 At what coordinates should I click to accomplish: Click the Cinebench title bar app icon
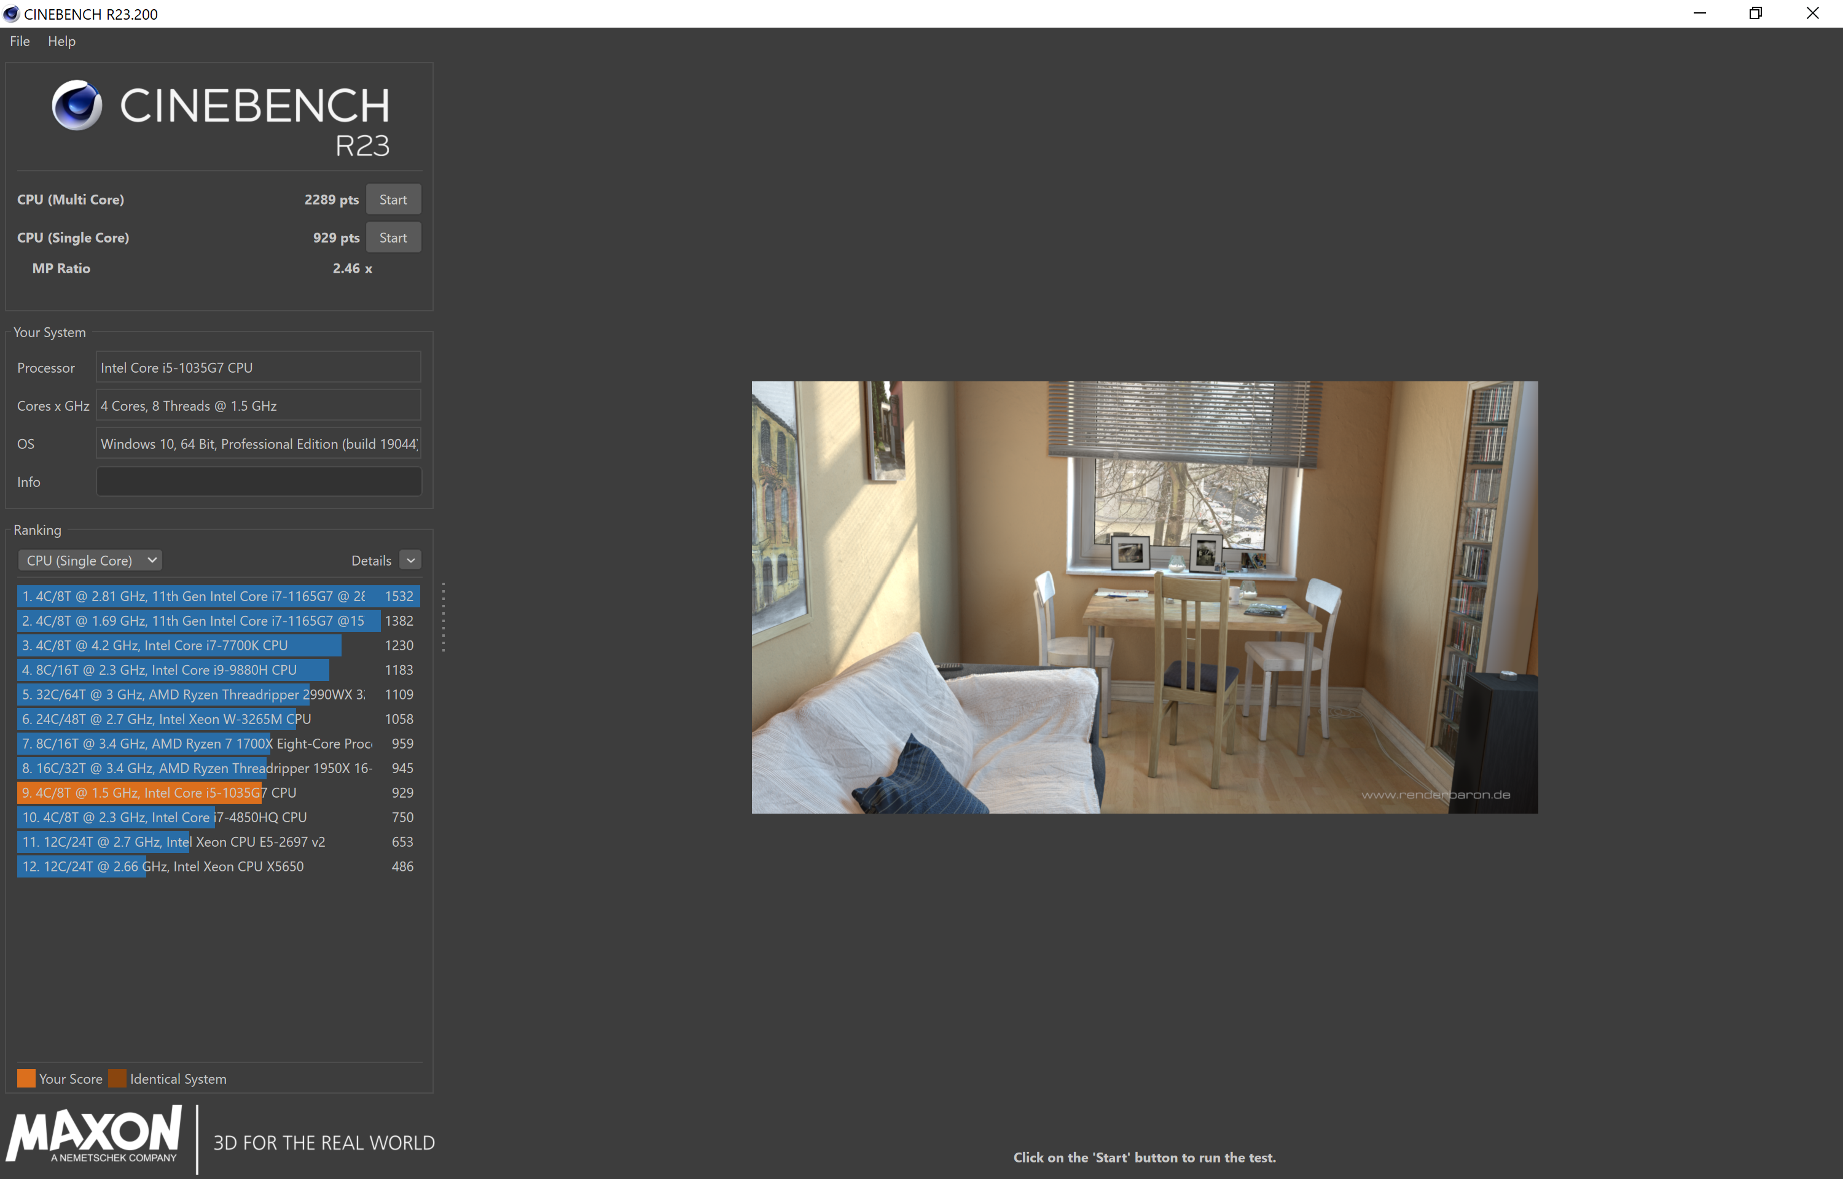point(12,14)
